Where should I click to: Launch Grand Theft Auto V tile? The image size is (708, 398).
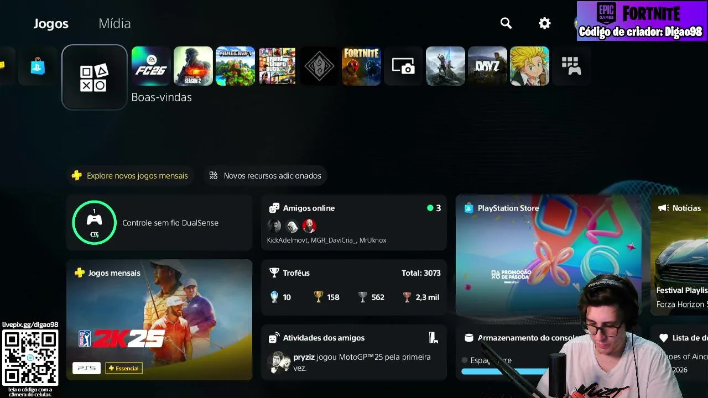coord(277,66)
